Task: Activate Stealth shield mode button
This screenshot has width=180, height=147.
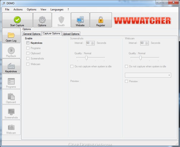Action: point(61,20)
